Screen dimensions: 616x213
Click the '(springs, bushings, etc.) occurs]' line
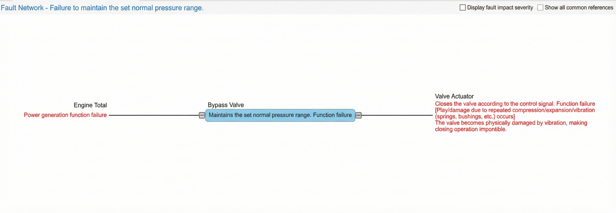(x=475, y=117)
